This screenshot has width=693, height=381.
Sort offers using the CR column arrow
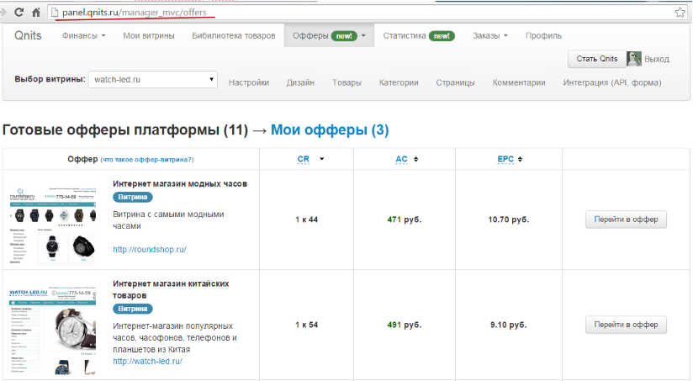pos(321,159)
